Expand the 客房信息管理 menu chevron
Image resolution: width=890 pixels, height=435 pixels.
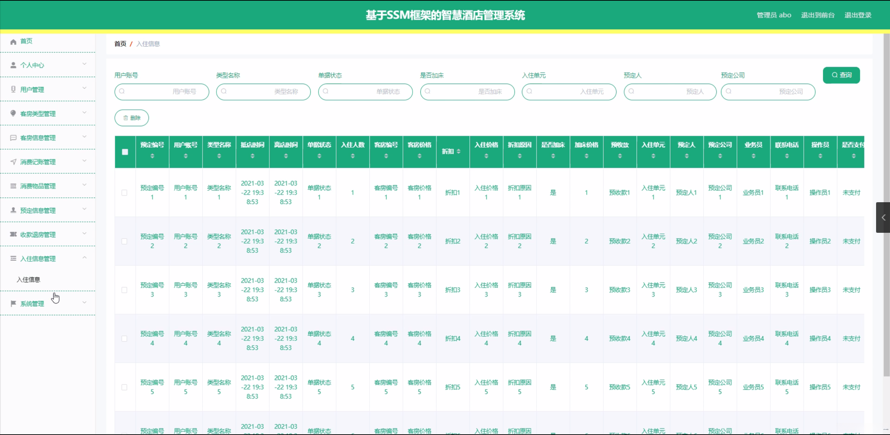click(x=84, y=137)
